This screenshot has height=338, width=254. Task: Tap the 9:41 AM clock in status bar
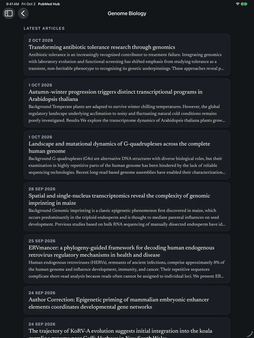(12, 4)
